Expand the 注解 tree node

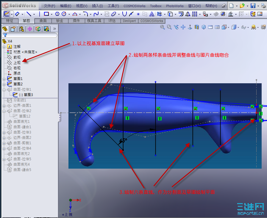[x=4, y=47]
